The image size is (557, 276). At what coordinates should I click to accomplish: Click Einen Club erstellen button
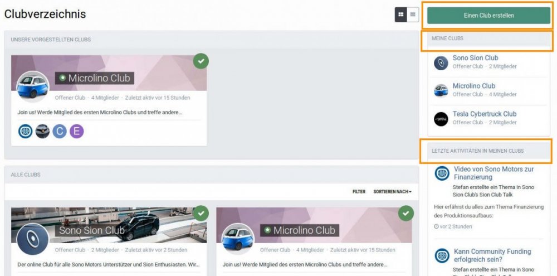tap(489, 16)
